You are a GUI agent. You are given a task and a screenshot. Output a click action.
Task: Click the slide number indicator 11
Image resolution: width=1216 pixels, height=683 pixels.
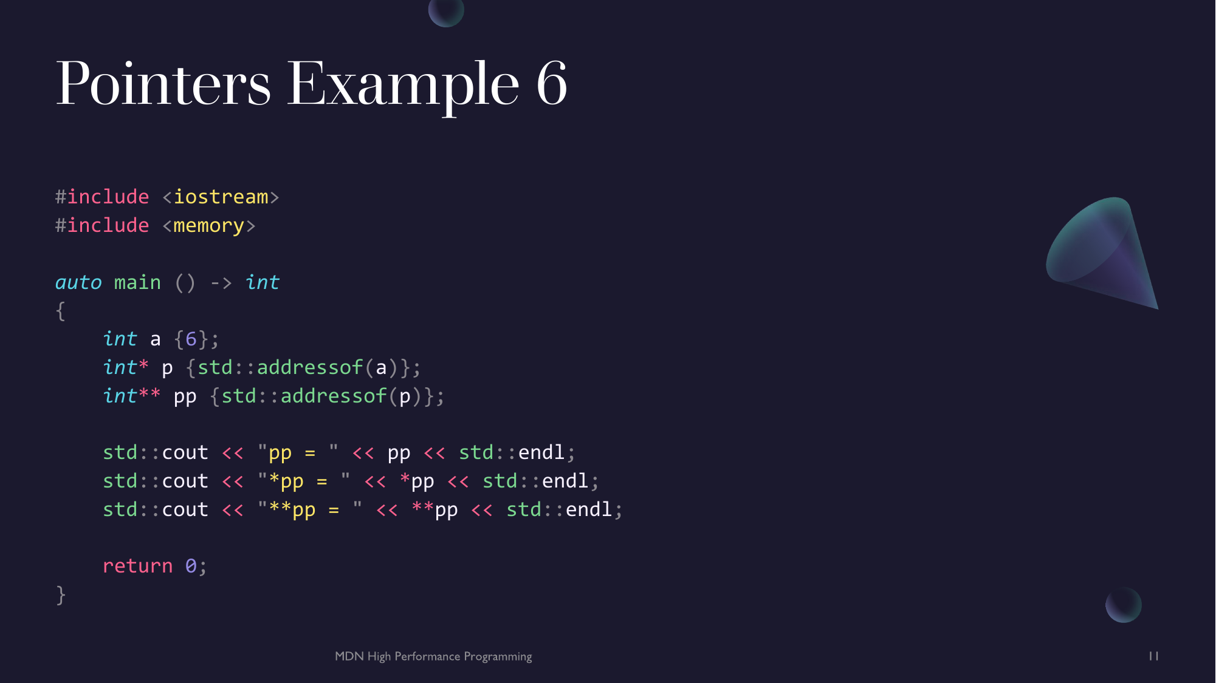click(1154, 656)
